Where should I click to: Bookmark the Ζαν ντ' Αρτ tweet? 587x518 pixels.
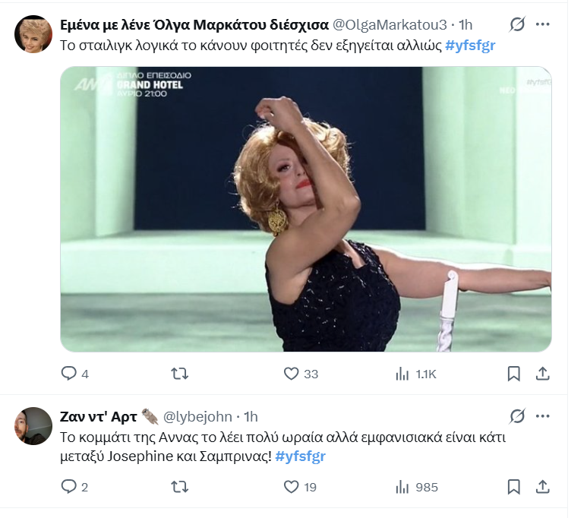point(514,487)
